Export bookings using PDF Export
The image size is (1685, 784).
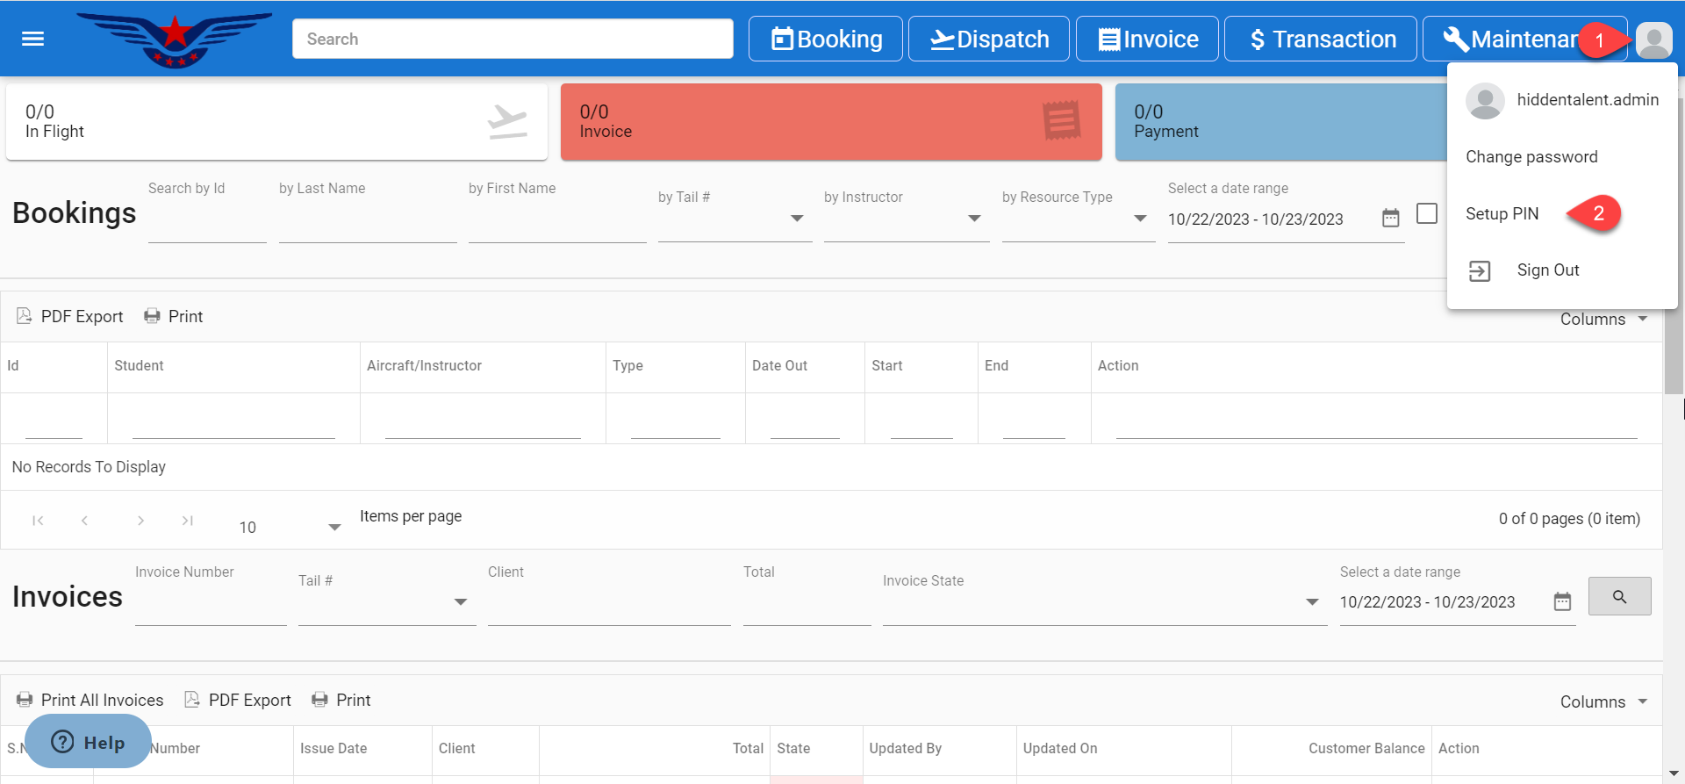click(x=70, y=316)
